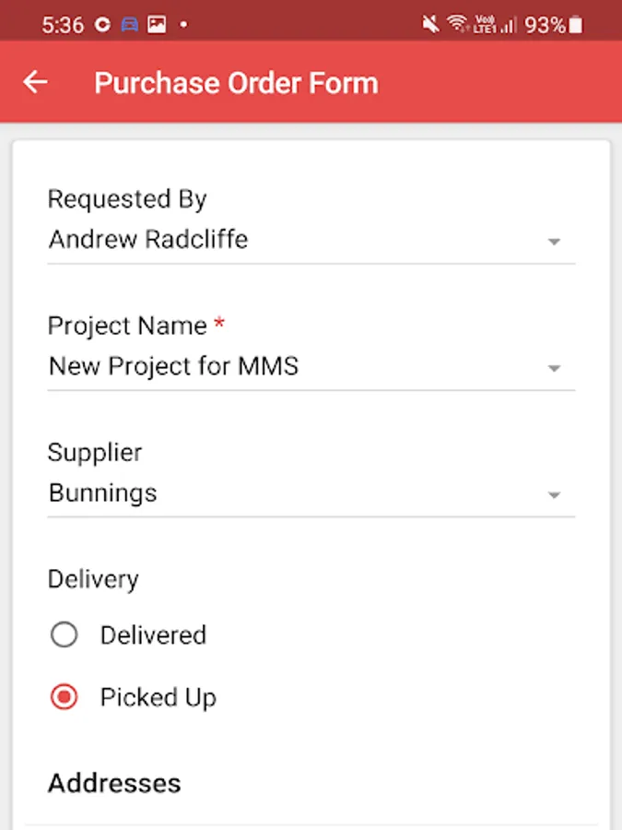Open the Supplier dropdown showing Bunnings
Image resolution: width=622 pixels, height=830 pixels.
point(554,494)
